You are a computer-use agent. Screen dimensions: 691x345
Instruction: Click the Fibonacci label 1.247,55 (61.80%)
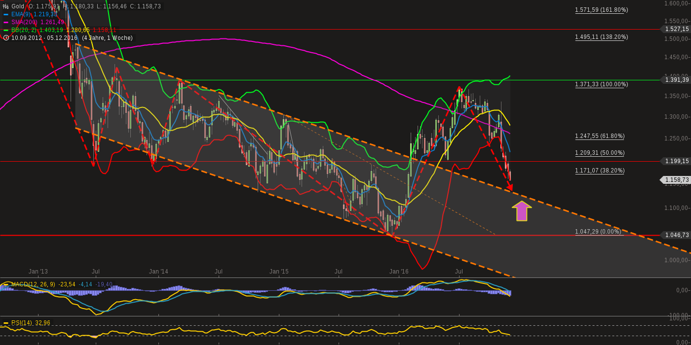600,136
